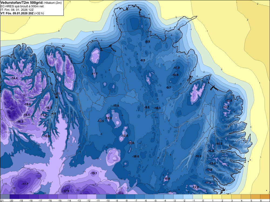Select the -12.7 temperature value
The width and height of the screenshot is (270, 202).
[x=226, y=107]
